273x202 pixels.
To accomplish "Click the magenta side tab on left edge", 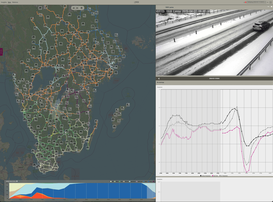I will (1, 52).
